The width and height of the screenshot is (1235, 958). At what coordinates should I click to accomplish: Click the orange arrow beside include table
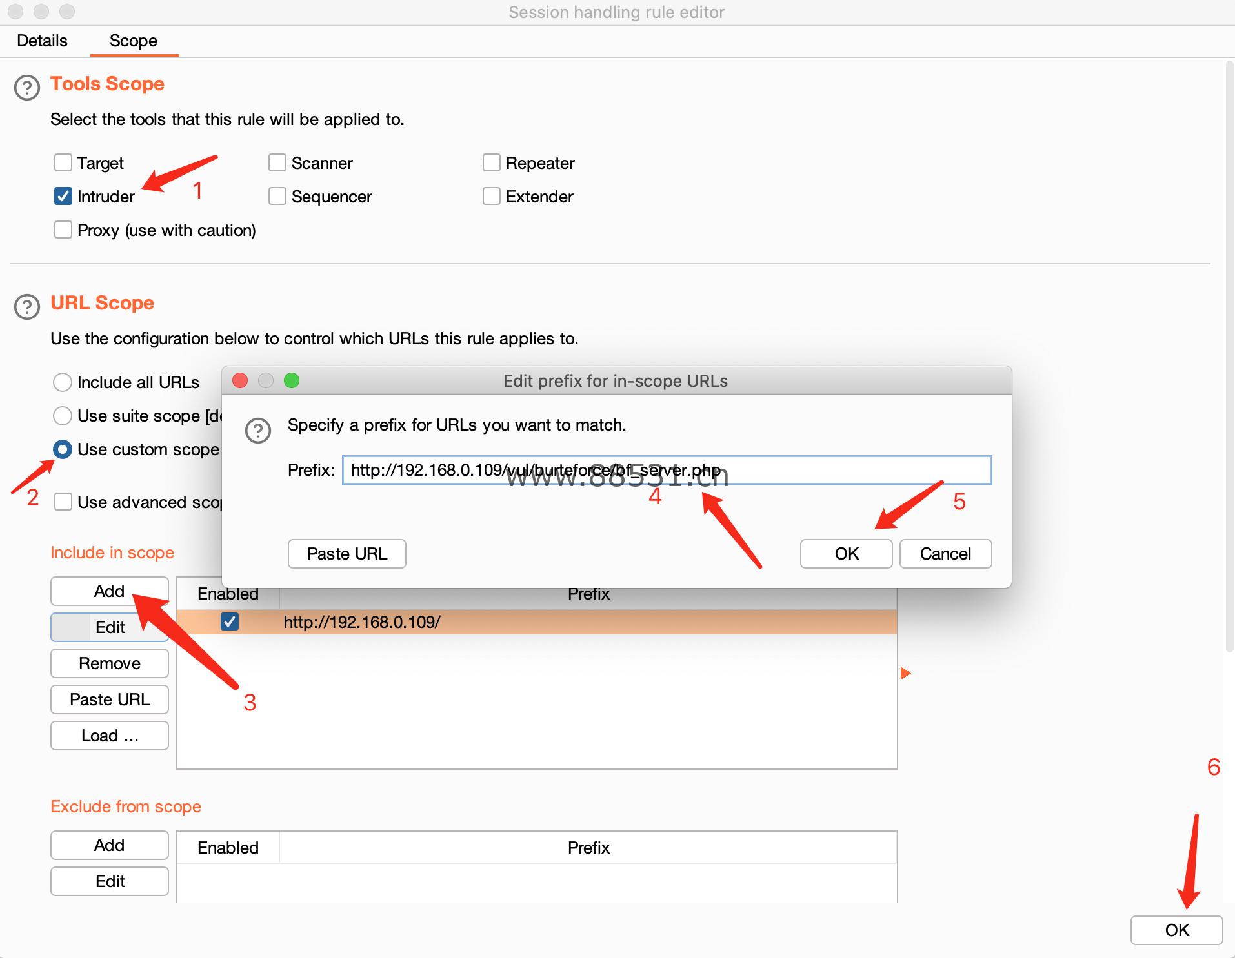pyautogui.click(x=905, y=673)
